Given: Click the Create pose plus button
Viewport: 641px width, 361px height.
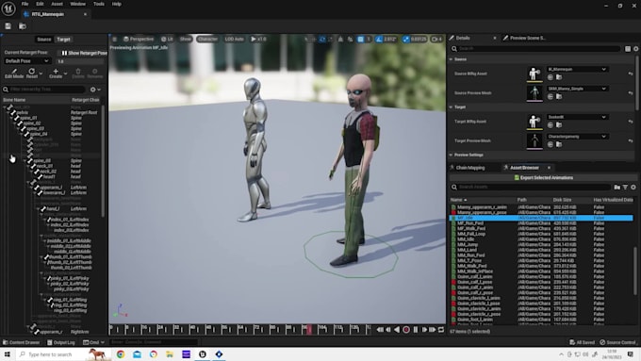Looking at the screenshot, I should (56, 74).
